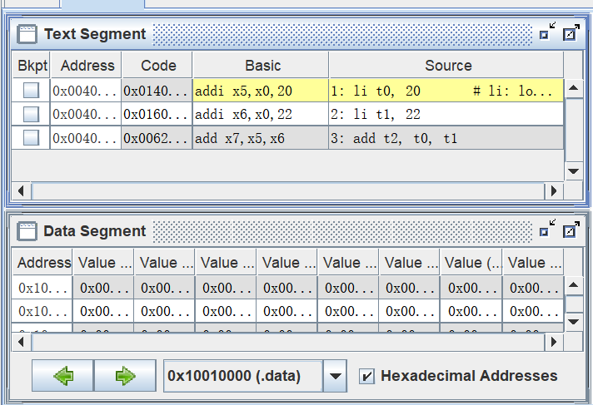
Task: Maximize the Text Segment panel
Action: coord(571,34)
